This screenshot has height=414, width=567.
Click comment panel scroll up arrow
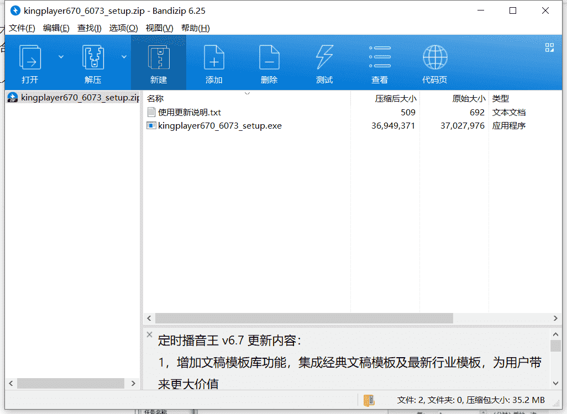(556, 334)
